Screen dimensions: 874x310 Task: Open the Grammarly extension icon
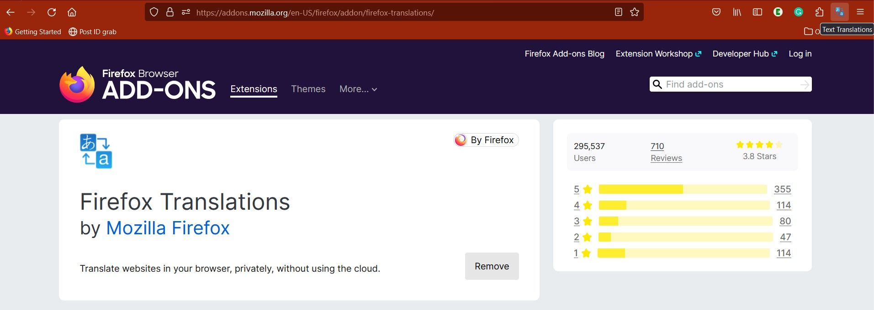[799, 12]
